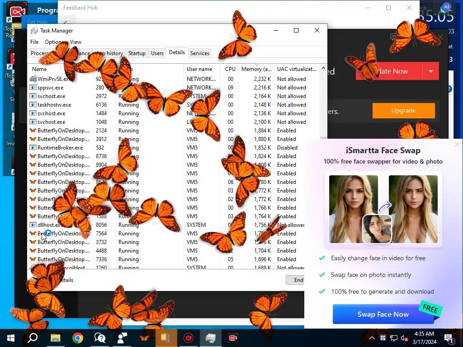Select the Details tab
Viewport: 463px width, 347px height.
point(177,52)
